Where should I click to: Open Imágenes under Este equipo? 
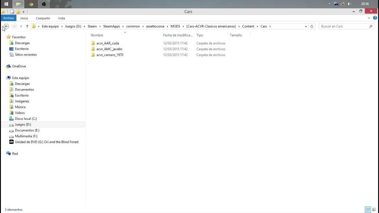click(22, 101)
